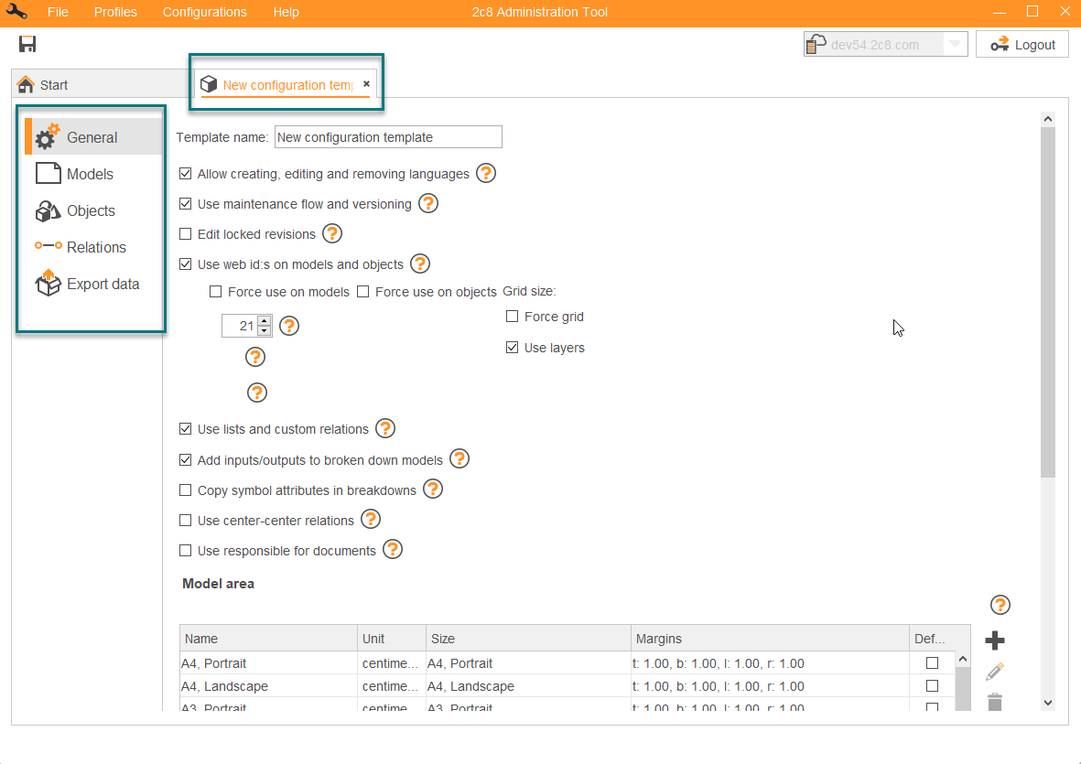Image resolution: width=1081 pixels, height=764 pixels.
Task: Toggle Add inputs/outputs to broken down models
Action: [186, 459]
